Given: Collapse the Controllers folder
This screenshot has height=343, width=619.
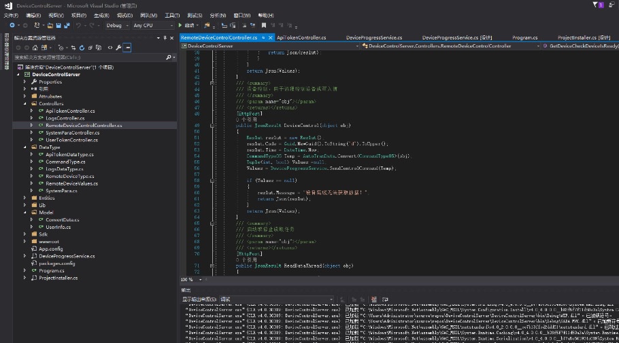Looking at the screenshot, I should pyautogui.click(x=25, y=104).
